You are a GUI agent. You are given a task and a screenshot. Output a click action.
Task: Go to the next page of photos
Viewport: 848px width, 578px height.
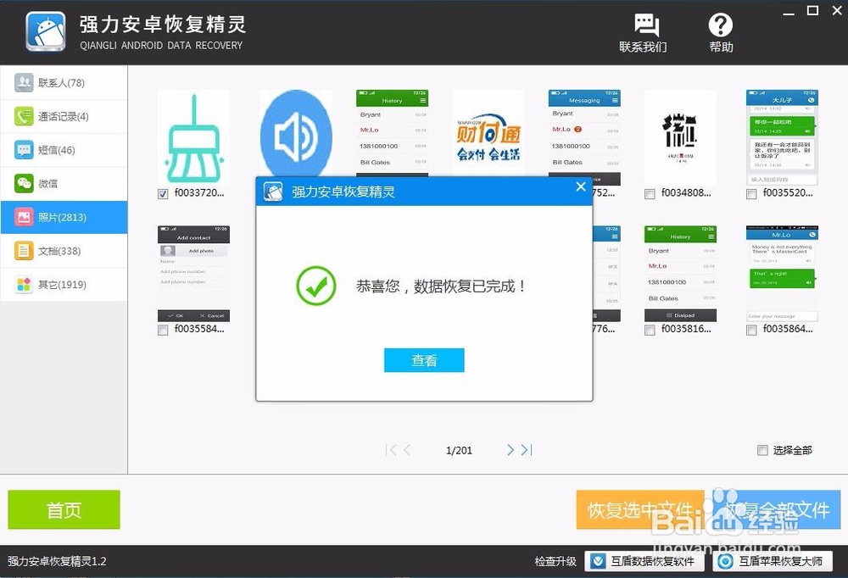pyautogui.click(x=509, y=450)
